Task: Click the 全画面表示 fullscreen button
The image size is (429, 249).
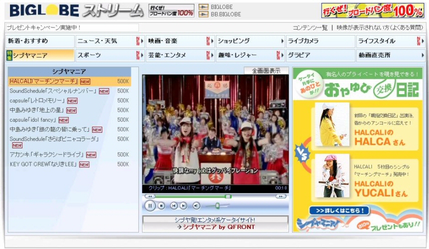Action: click(266, 71)
